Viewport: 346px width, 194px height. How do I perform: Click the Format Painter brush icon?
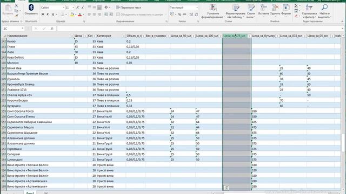click(x=16, y=16)
